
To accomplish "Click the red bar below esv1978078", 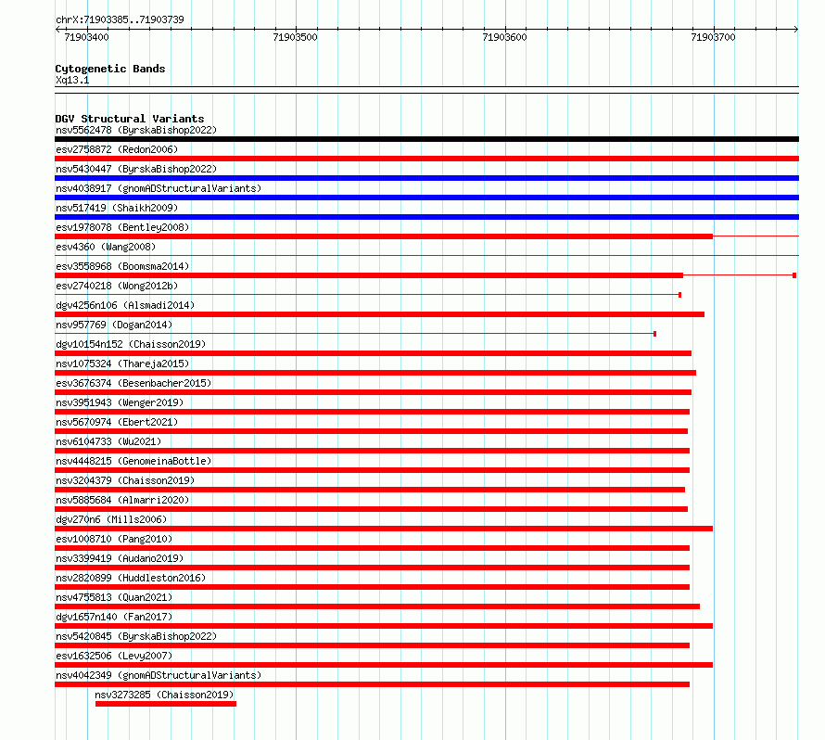I will (x=384, y=236).
